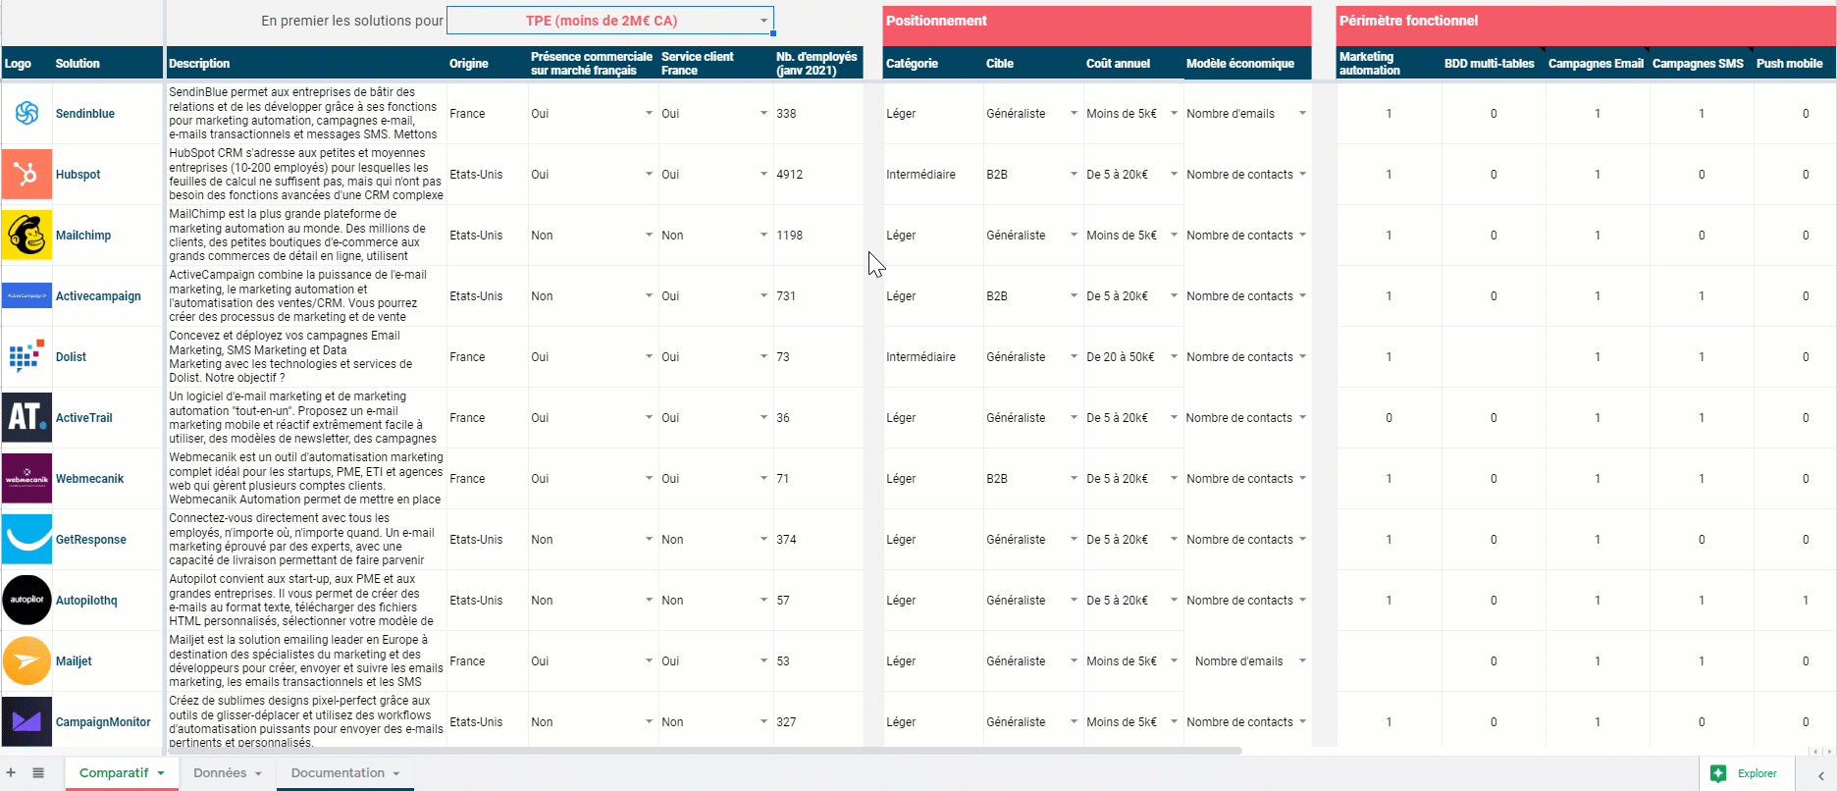Select the CampaignMonitor logo

26,722
